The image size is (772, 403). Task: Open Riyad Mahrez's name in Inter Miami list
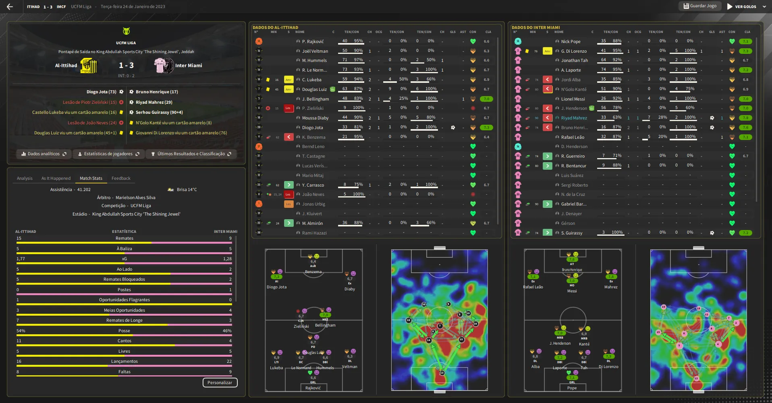[574, 118]
